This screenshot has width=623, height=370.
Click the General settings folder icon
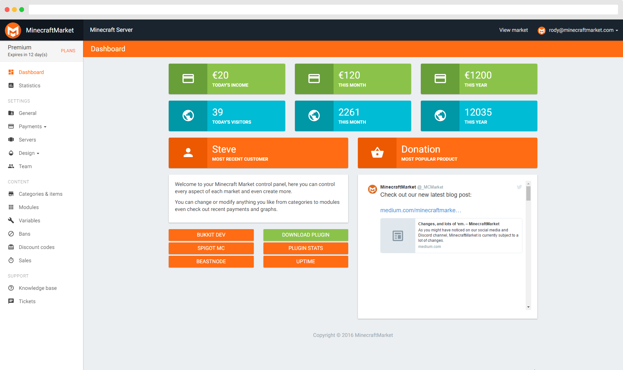[x=11, y=113]
